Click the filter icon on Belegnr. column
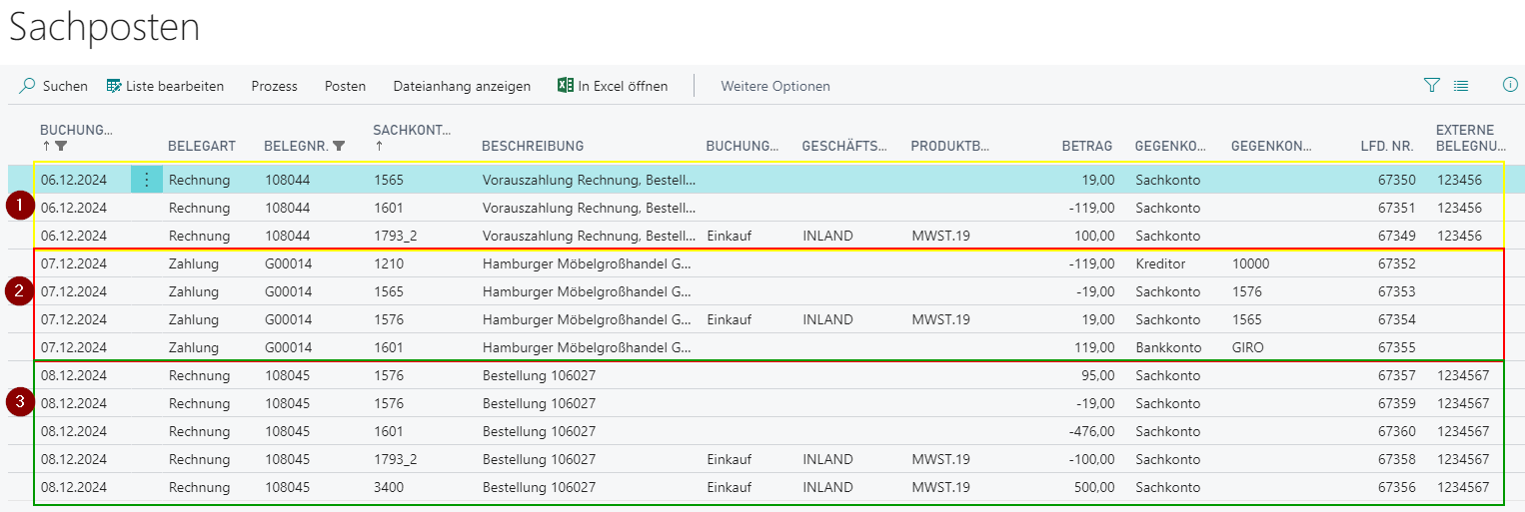 click(339, 146)
